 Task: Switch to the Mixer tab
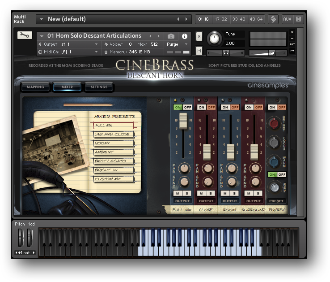click(67, 87)
